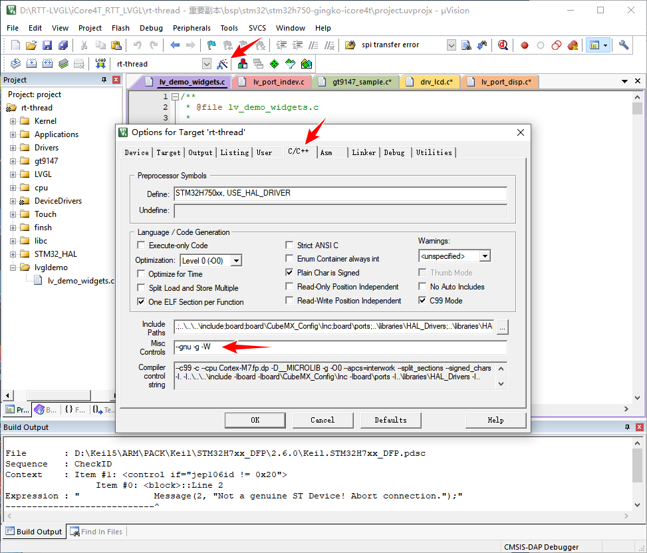This screenshot has width=647, height=553.
Task: Open the Optimization level dropdown
Action: point(236,261)
